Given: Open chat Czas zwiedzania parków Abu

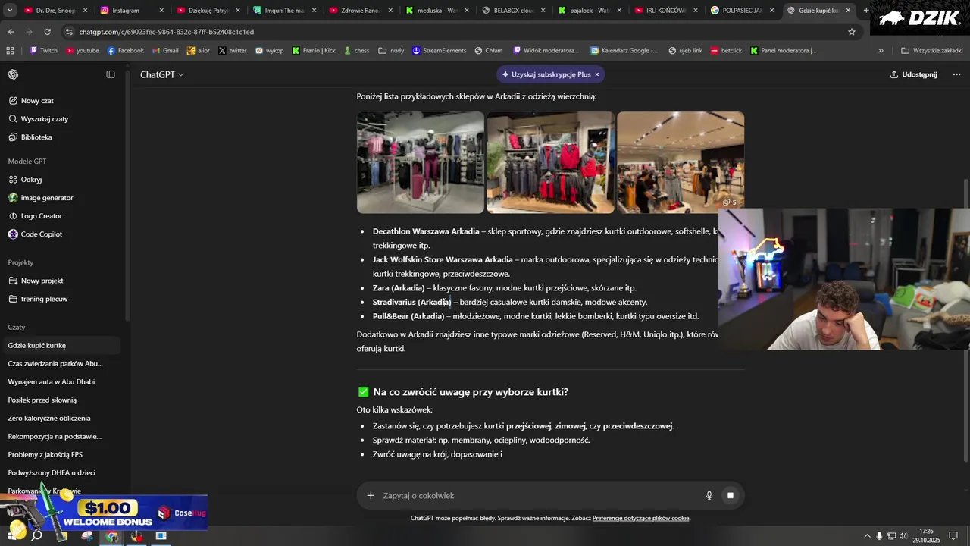Looking at the screenshot, I should [x=55, y=364].
